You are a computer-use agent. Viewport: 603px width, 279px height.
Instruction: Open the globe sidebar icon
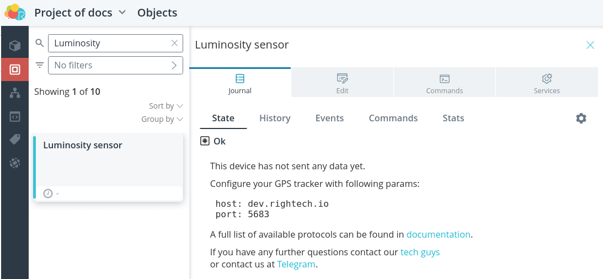pyautogui.click(x=14, y=163)
